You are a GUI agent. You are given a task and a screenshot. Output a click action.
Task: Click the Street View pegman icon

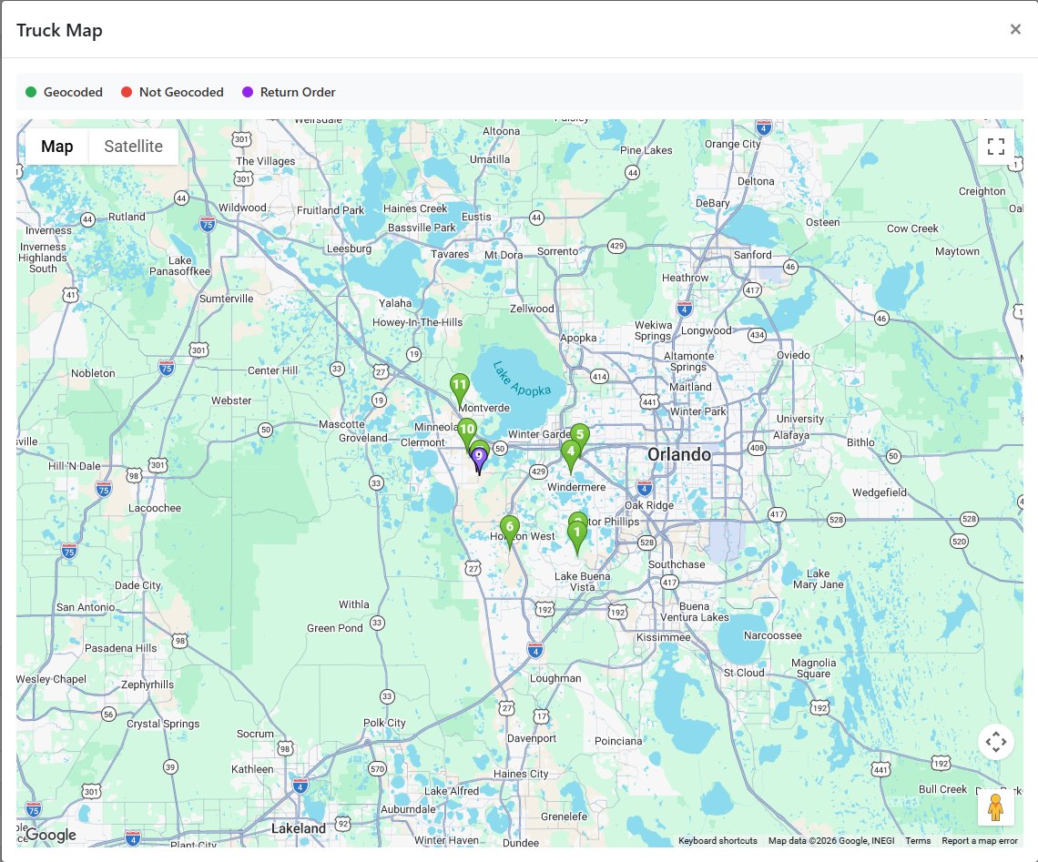point(995,807)
